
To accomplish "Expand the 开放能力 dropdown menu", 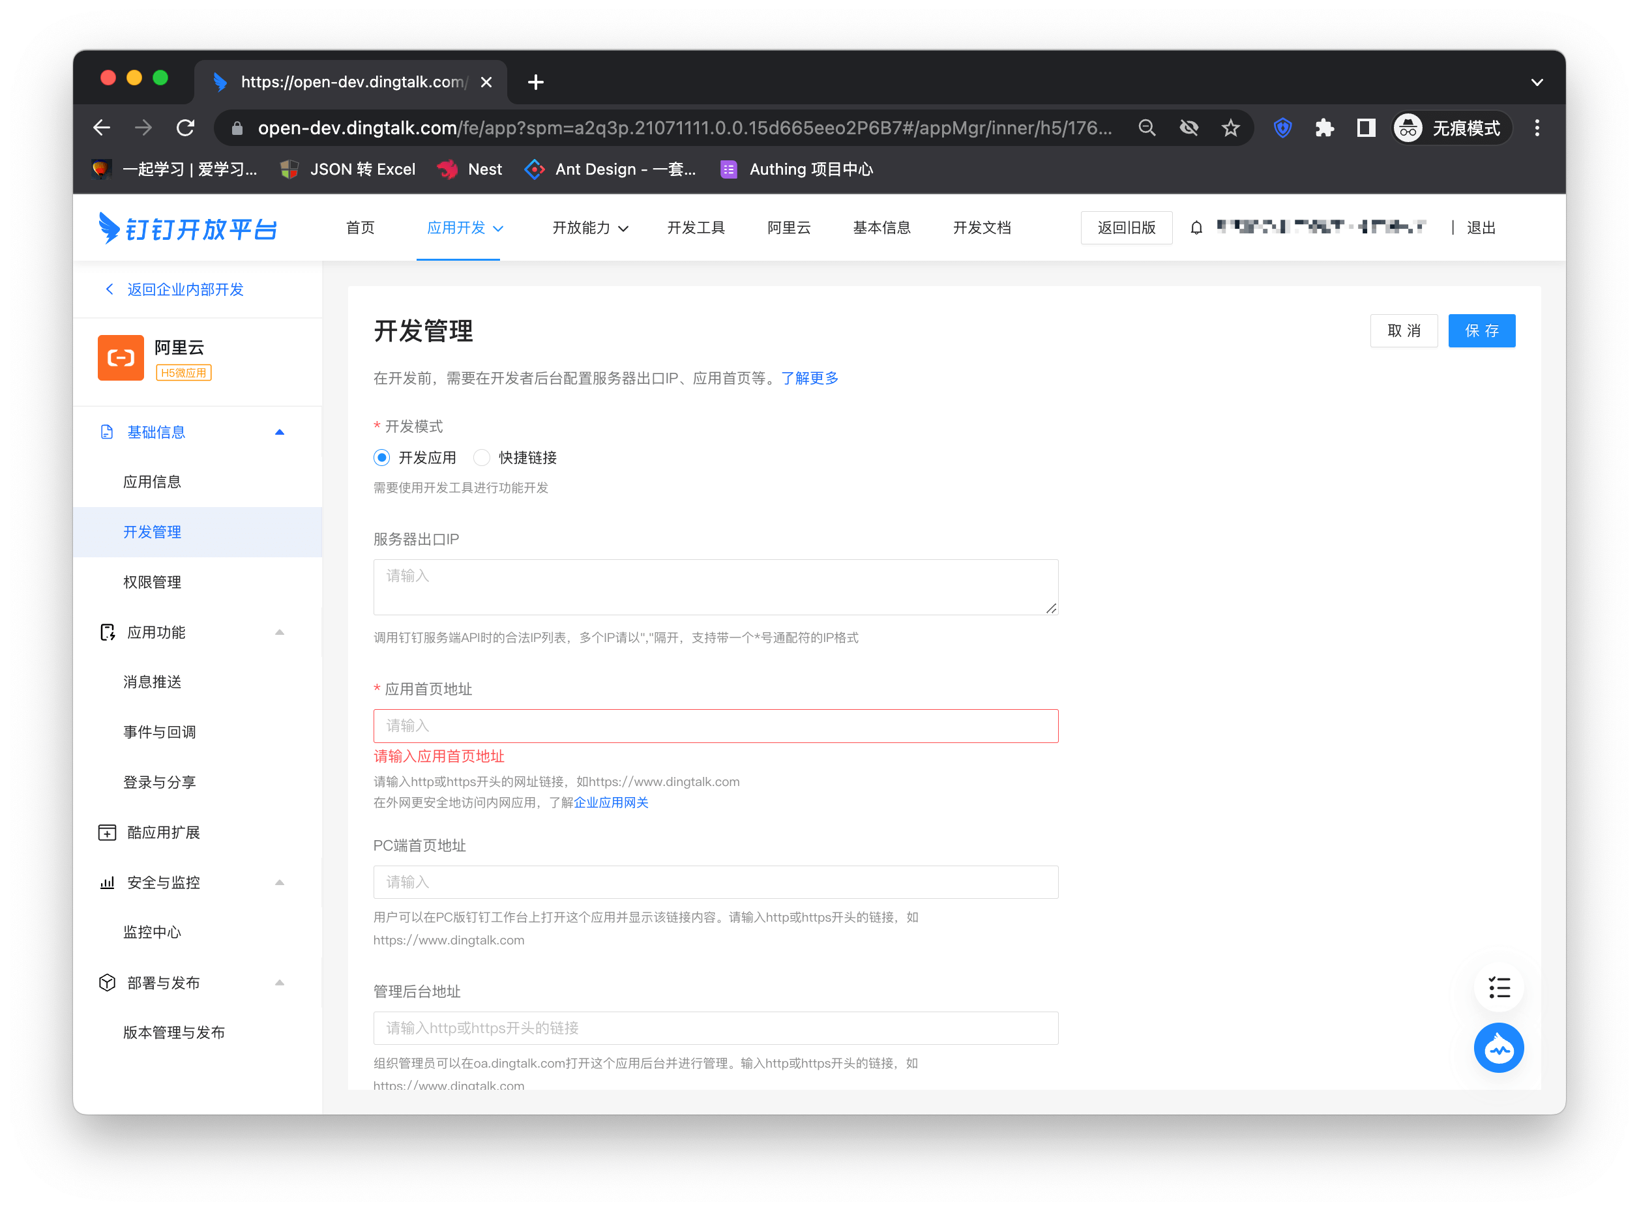I will tap(590, 228).
